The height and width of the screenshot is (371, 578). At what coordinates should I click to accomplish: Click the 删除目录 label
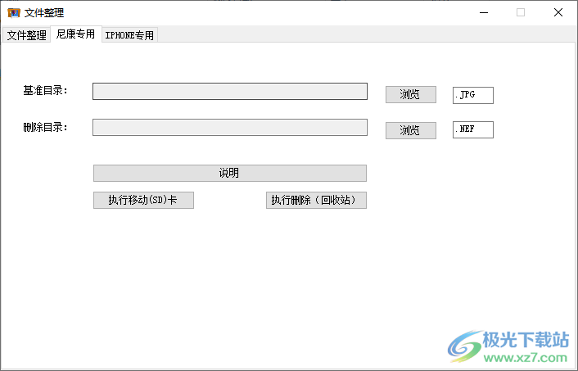click(x=45, y=127)
